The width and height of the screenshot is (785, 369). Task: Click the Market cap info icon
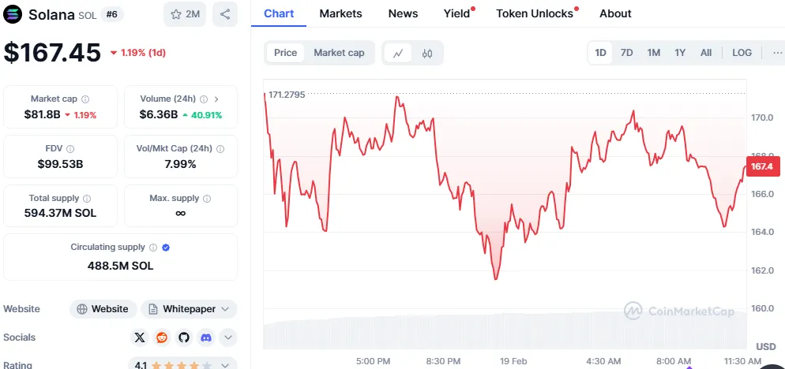(x=85, y=99)
